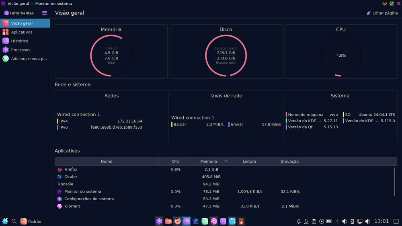Open the media player tray icon
Viewport: 402px width, 226px height.
[322, 221]
